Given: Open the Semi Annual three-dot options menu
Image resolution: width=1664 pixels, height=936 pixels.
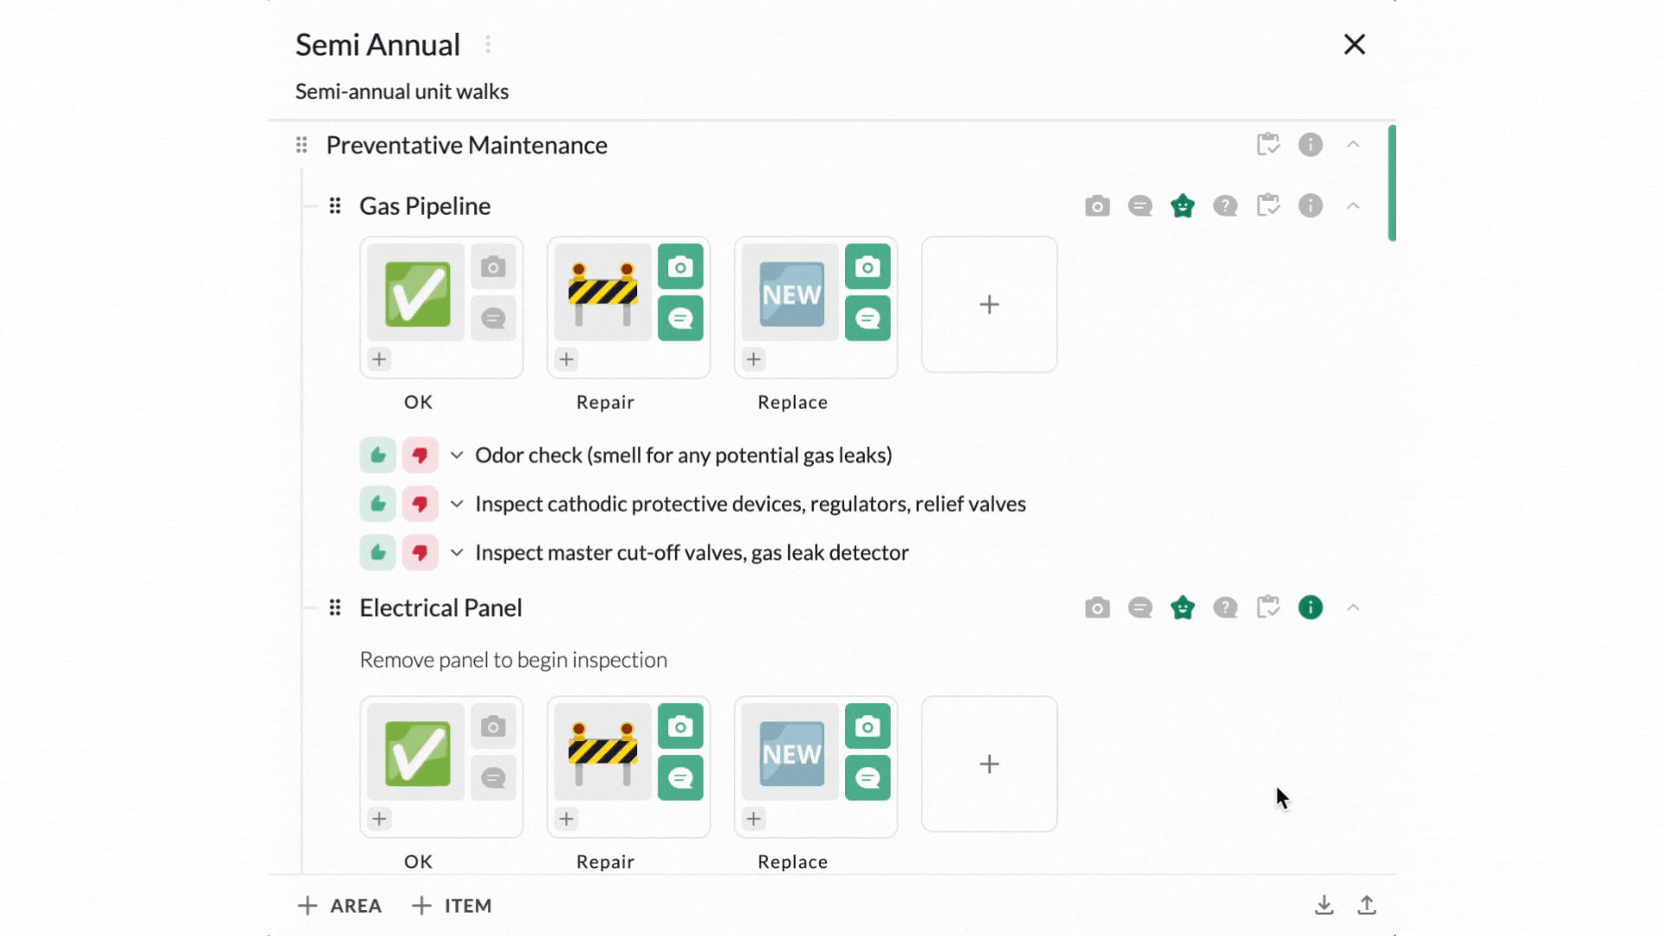Looking at the screenshot, I should tap(488, 44).
